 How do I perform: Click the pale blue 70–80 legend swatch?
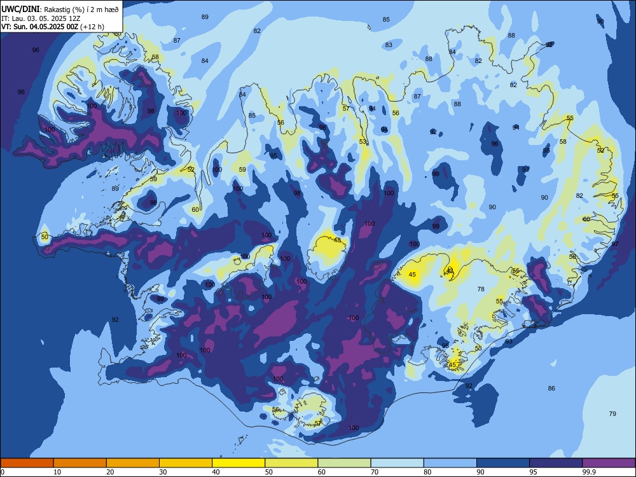click(397, 463)
